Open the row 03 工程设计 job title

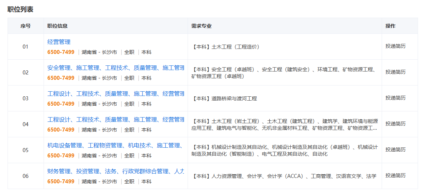(x=116, y=94)
